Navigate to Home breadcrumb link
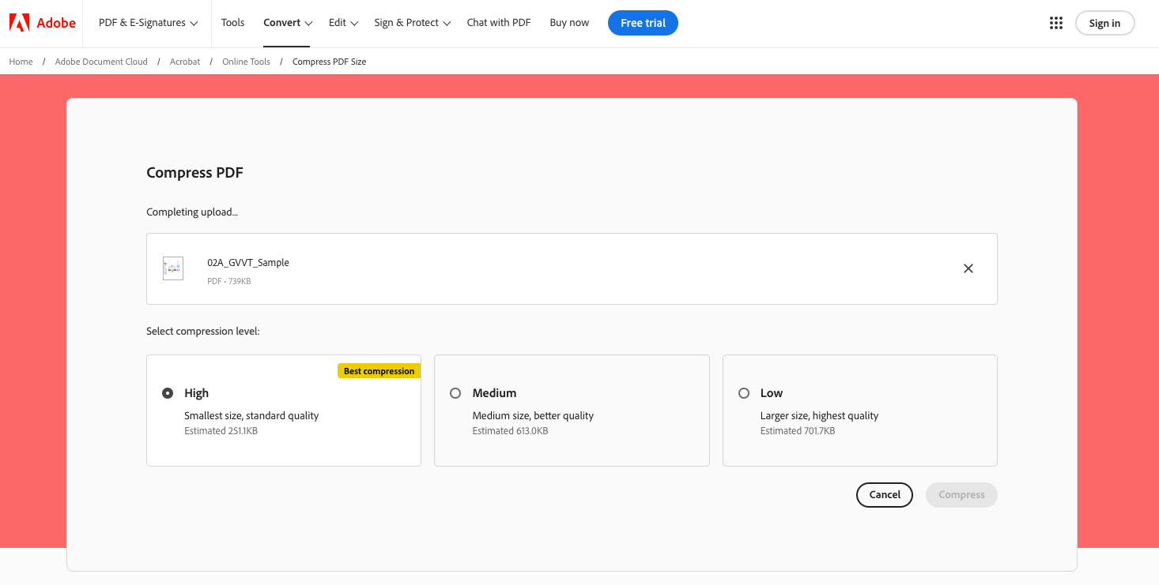 [21, 62]
